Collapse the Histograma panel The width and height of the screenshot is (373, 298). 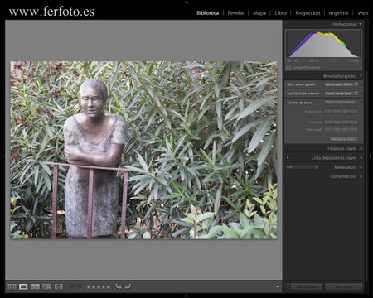pyautogui.click(x=361, y=24)
